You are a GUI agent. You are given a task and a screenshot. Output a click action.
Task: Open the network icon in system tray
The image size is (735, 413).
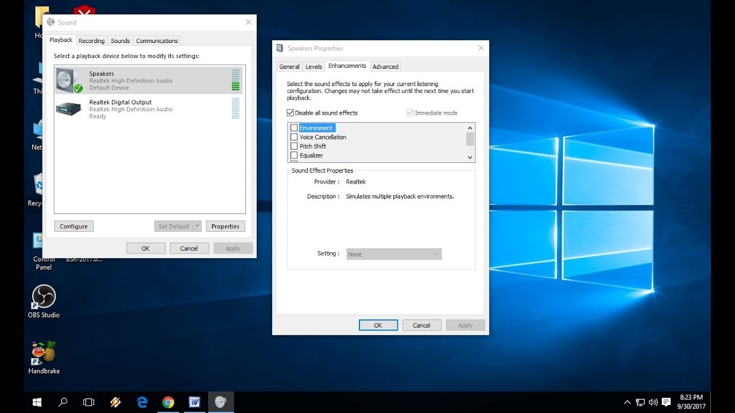(x=640, y=402)
